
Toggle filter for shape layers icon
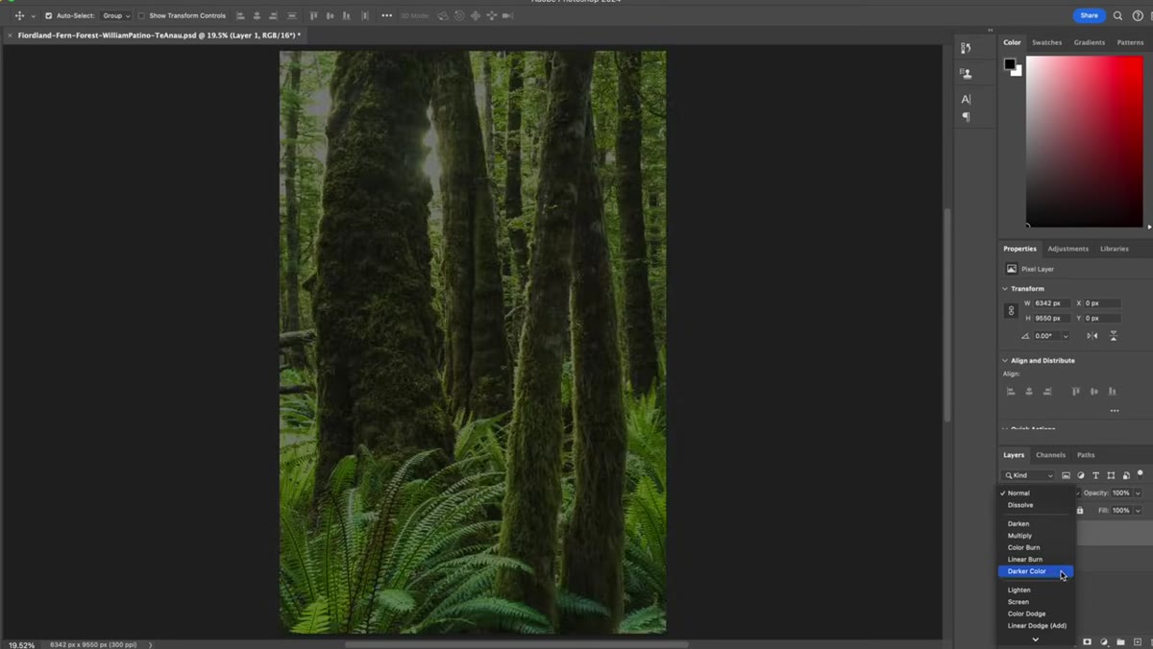pyautogui.click(x=1112, y=475)
